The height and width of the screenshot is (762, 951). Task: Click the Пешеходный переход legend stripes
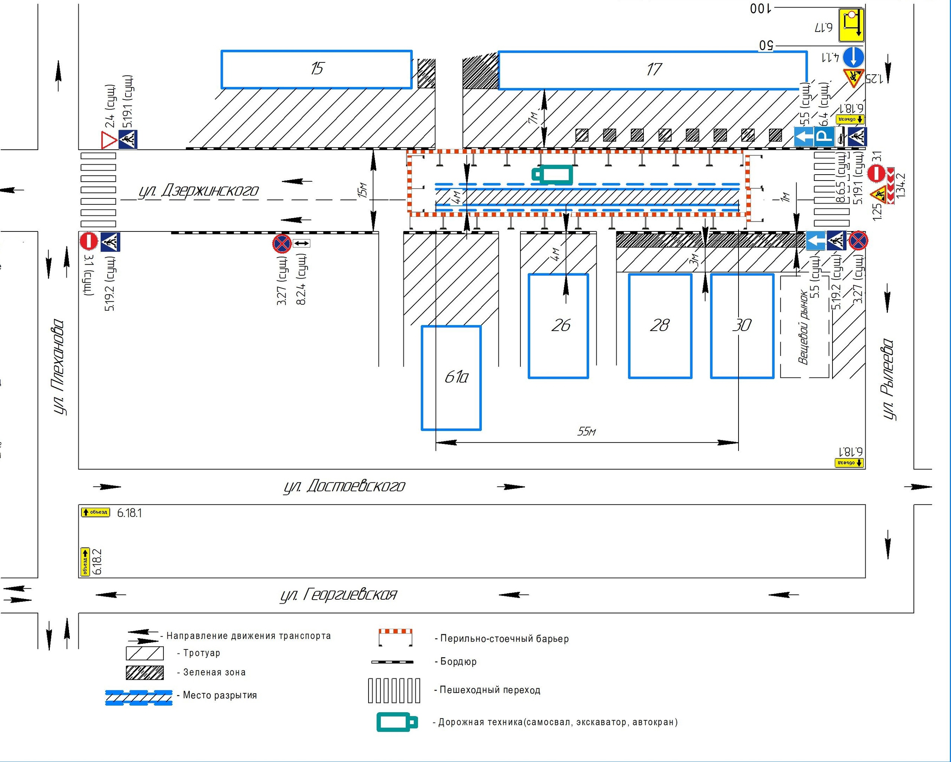pyautogui.click(x=394, y=691)
